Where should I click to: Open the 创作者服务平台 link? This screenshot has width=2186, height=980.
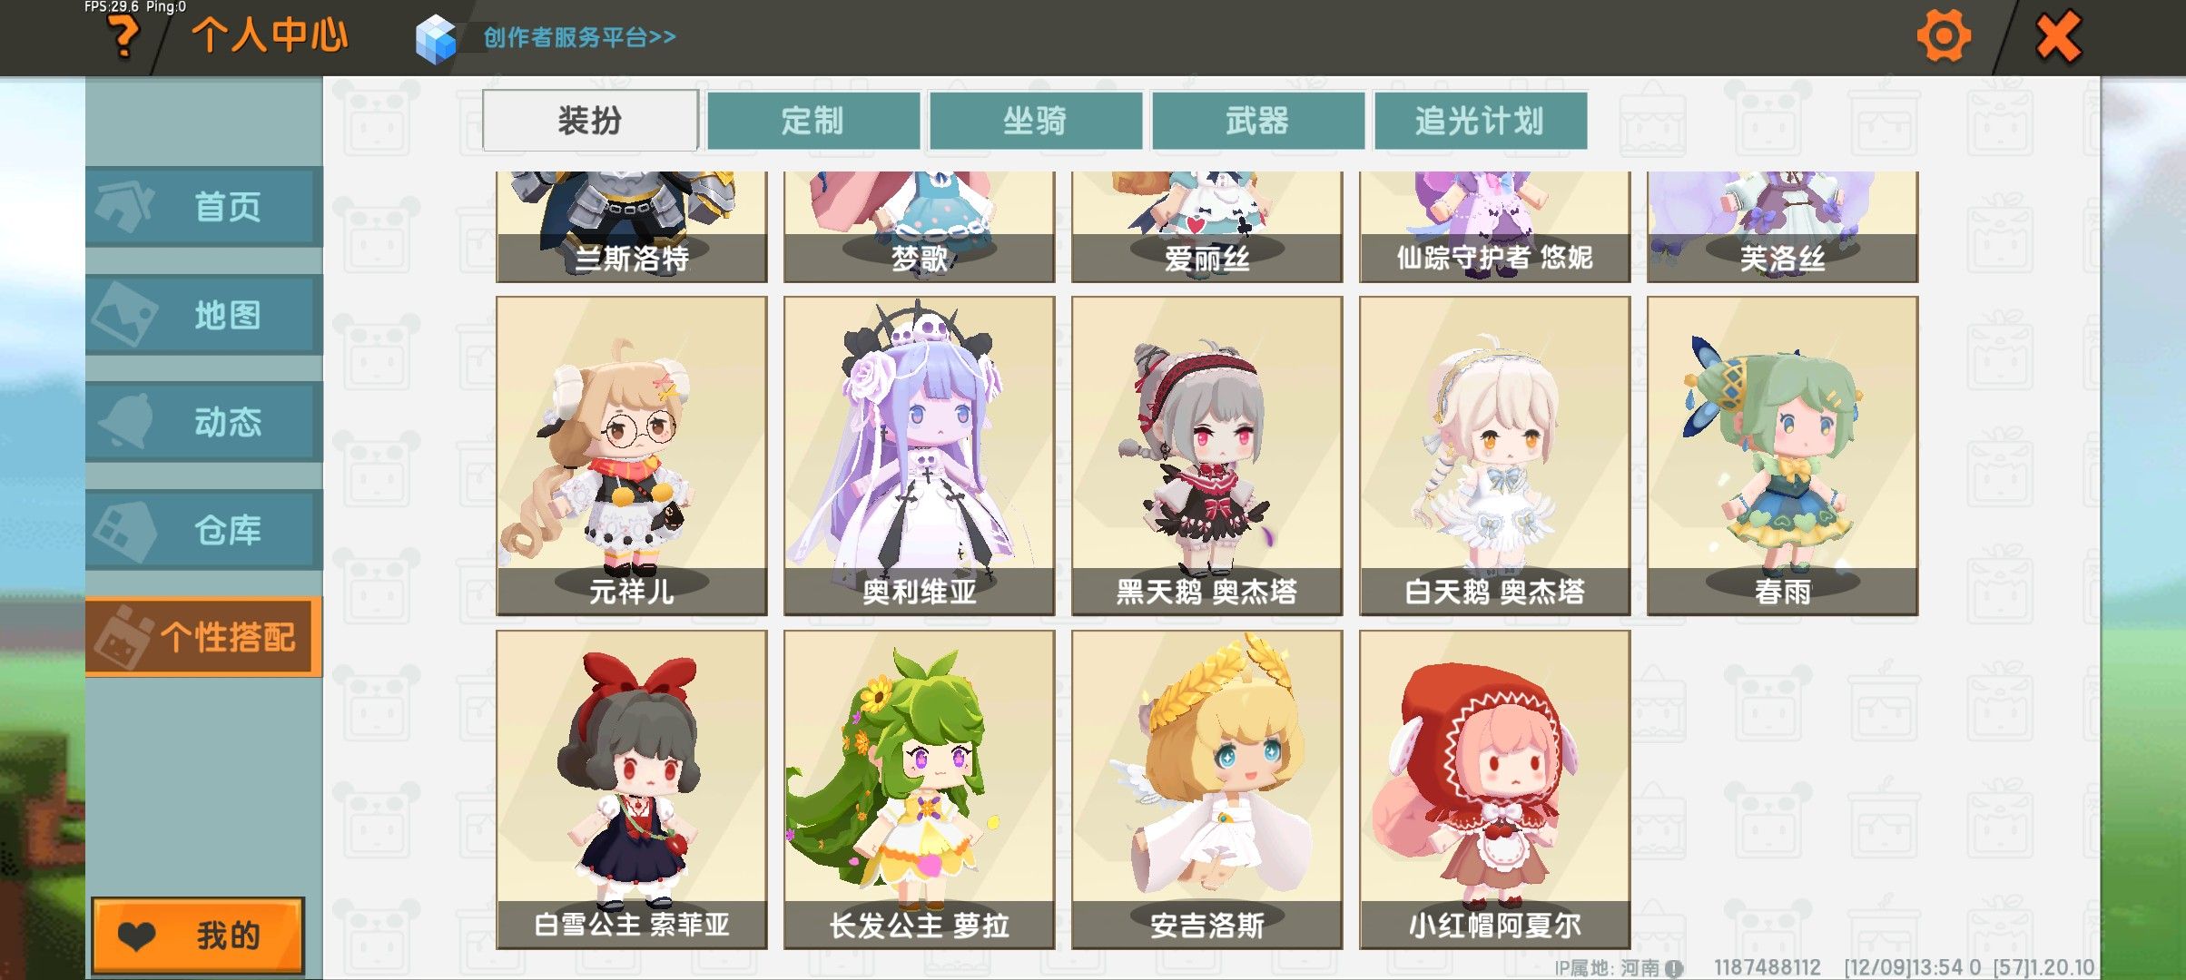(579, 37)
